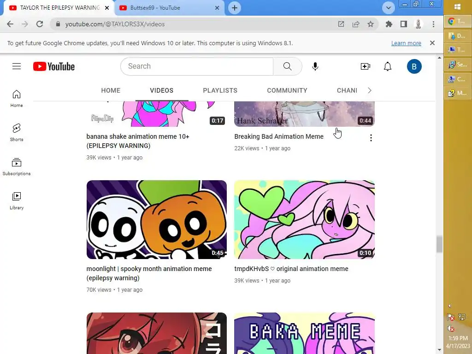Screen dimensions: 472x354
Task: Open Chrome three-dot menu
Action: 433,24
